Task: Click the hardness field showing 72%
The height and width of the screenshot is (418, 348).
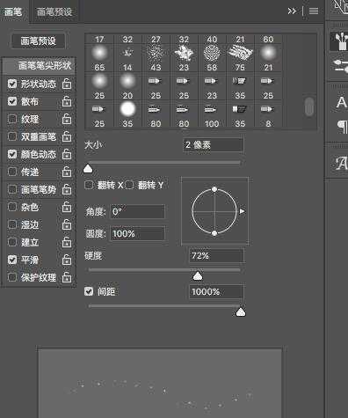Action: click(x=216, y=255)
